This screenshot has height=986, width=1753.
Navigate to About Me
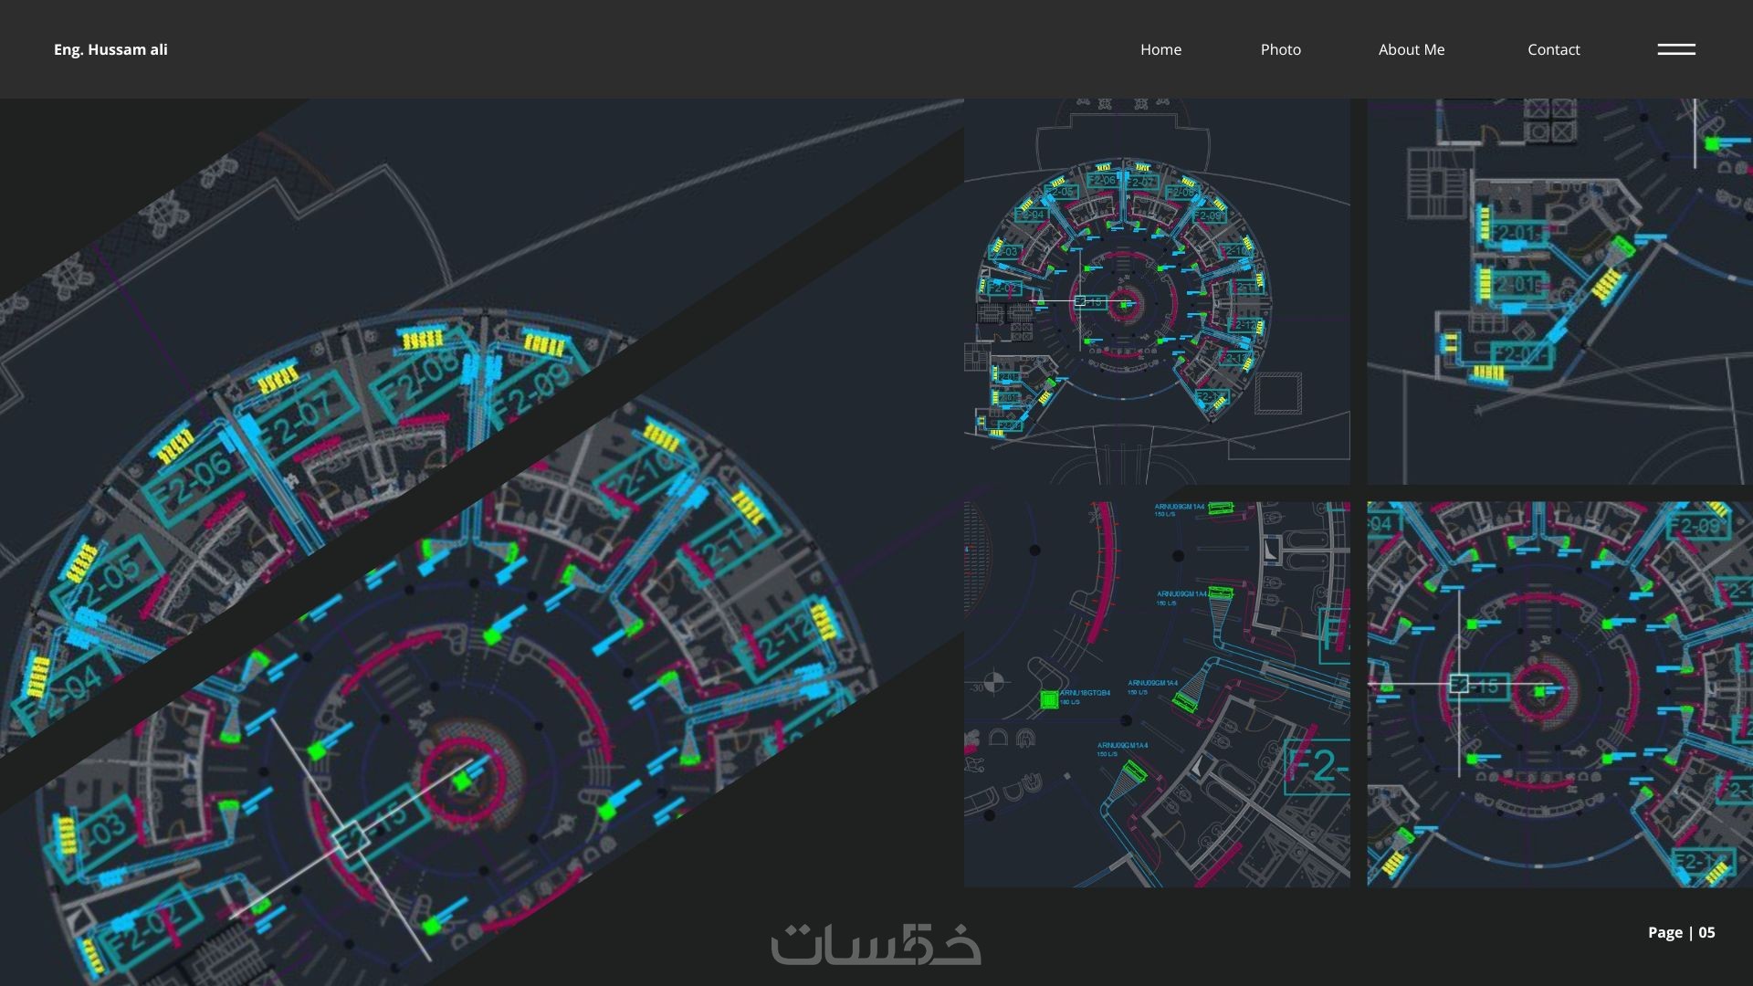pyautogui.click(x=1411, y=49)
